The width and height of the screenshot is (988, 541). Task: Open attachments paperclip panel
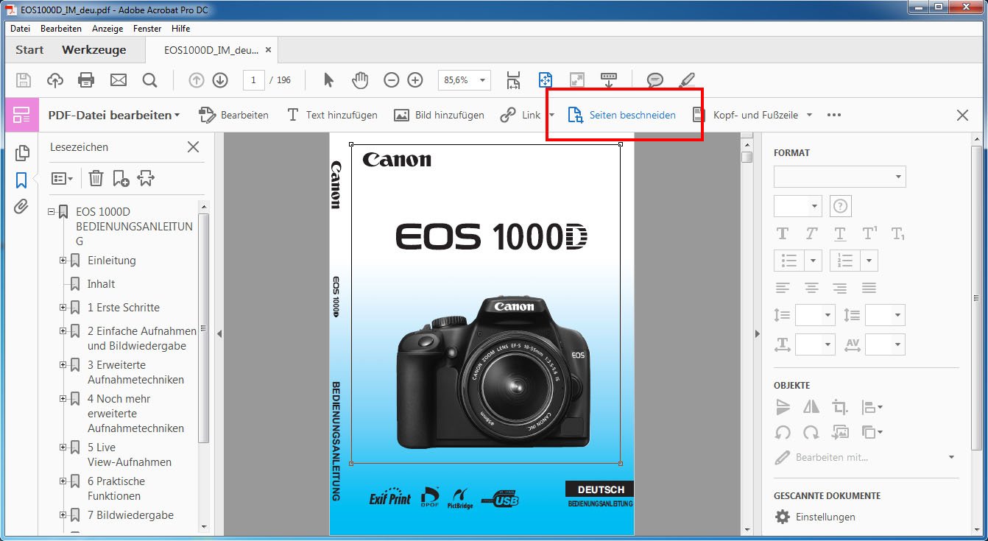click(21, 207)
